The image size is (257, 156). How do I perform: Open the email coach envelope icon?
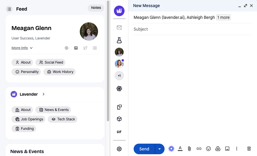[x=119, y=28]
